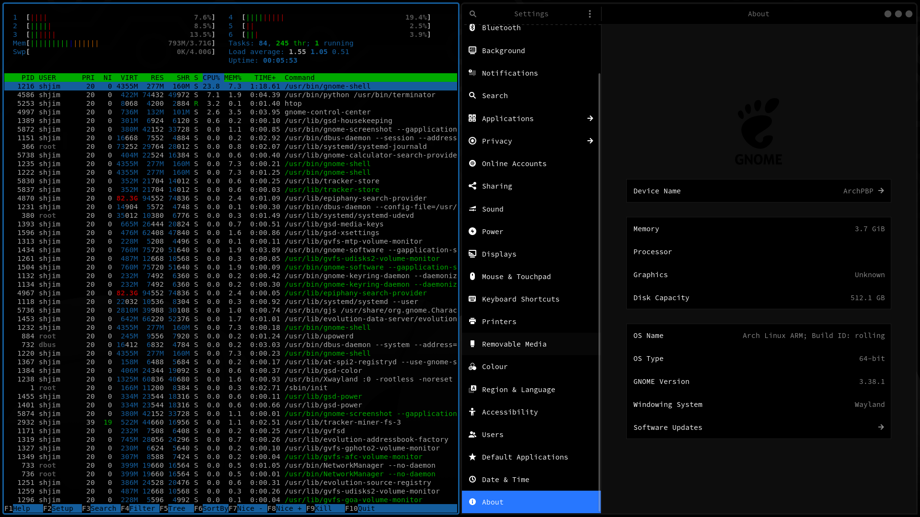Open Keyboard Shortcuts panel
This screenshot has height=517, width=920.
pyautogui.click(x=531, y=299)
